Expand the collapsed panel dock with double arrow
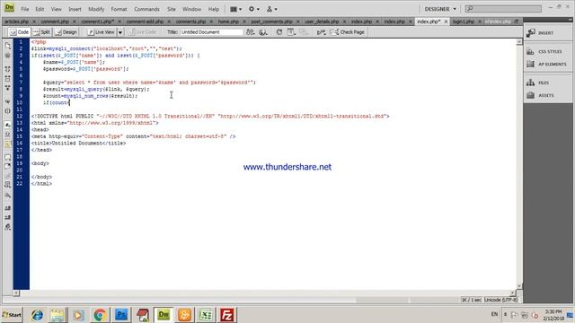575x323 pixels. (570, 20)
